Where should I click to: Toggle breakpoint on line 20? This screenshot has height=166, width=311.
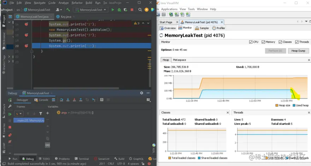coord(26,46)
